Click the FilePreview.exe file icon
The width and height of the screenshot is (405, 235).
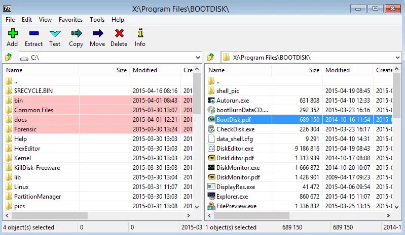pyautogui.click(x=211, y=206)
